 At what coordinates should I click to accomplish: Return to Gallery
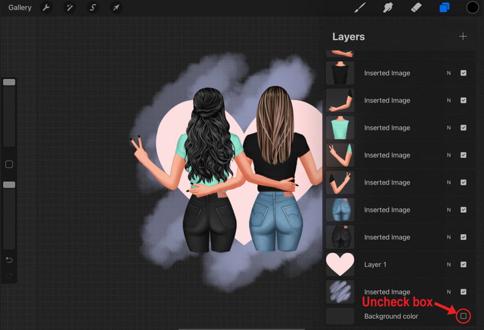(x=20, y=7)
